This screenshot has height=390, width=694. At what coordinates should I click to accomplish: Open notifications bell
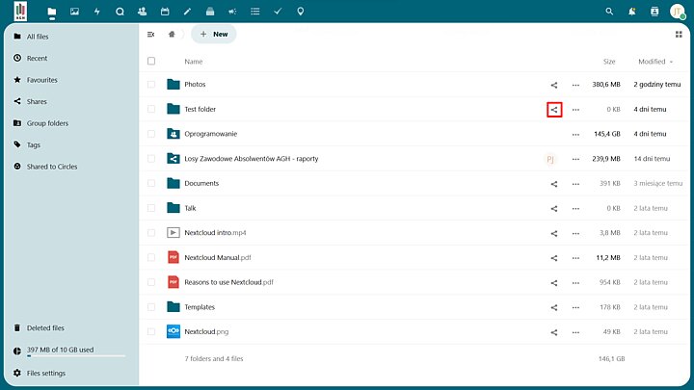click(x=632, y=12)
